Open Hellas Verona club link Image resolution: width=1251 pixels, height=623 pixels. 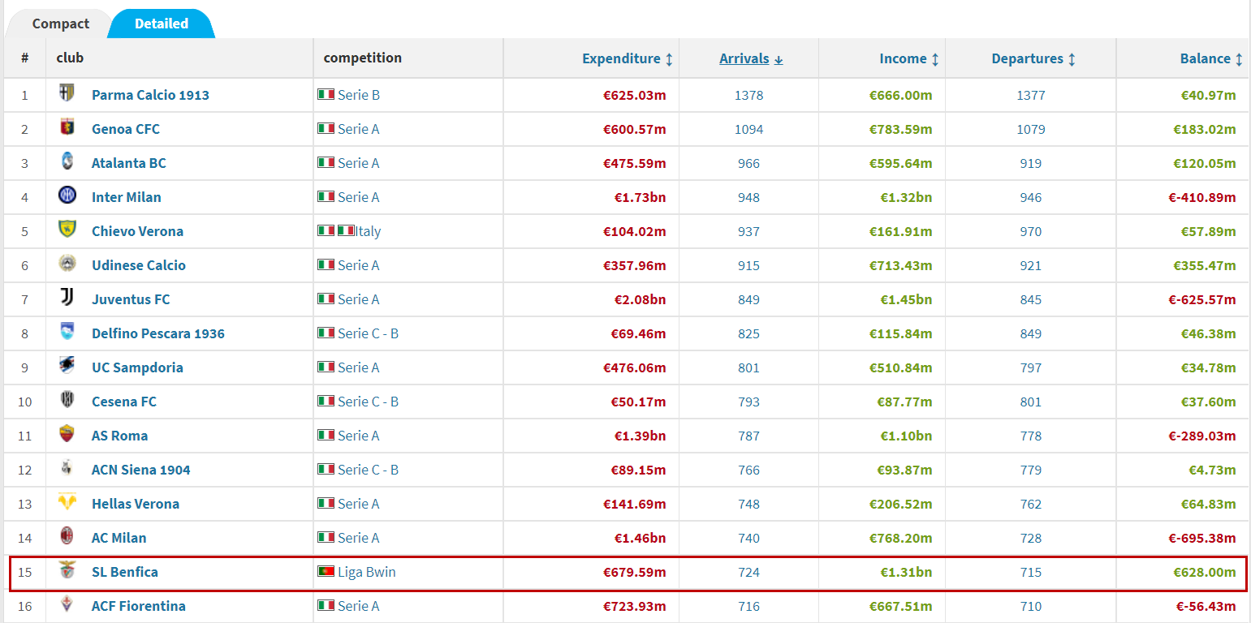pyautogui.click(x=136, y=504)
